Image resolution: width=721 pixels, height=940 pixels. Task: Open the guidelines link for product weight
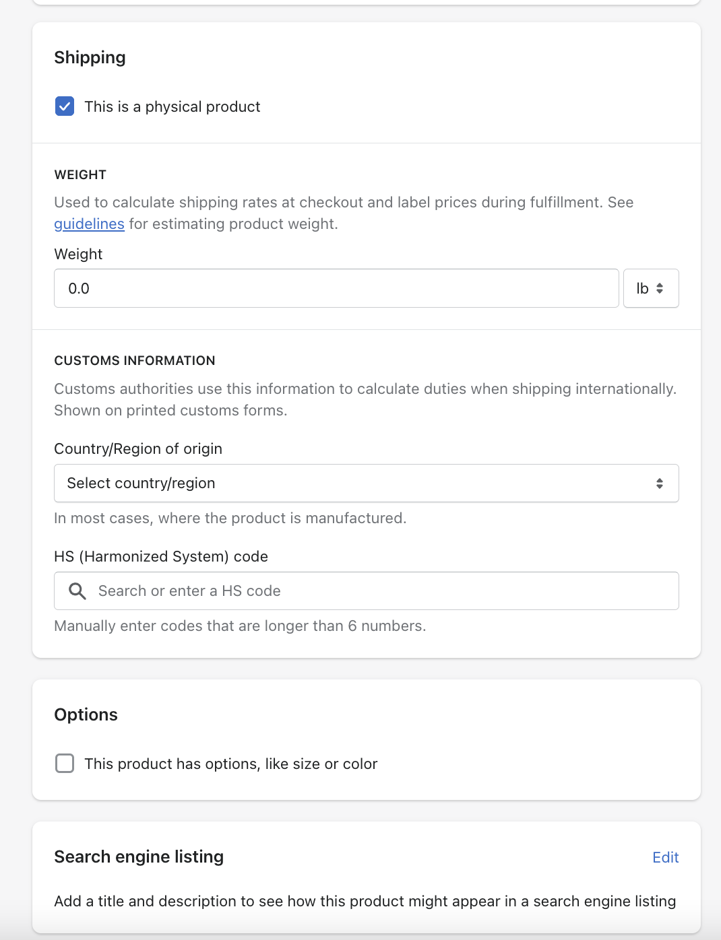coord(89,224)
